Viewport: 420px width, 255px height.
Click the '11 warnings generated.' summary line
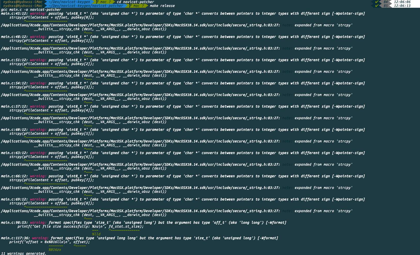click(x=24, y=253)
